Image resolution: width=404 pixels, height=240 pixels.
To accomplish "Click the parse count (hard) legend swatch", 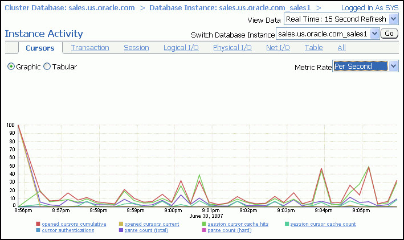I will point(203,231).
